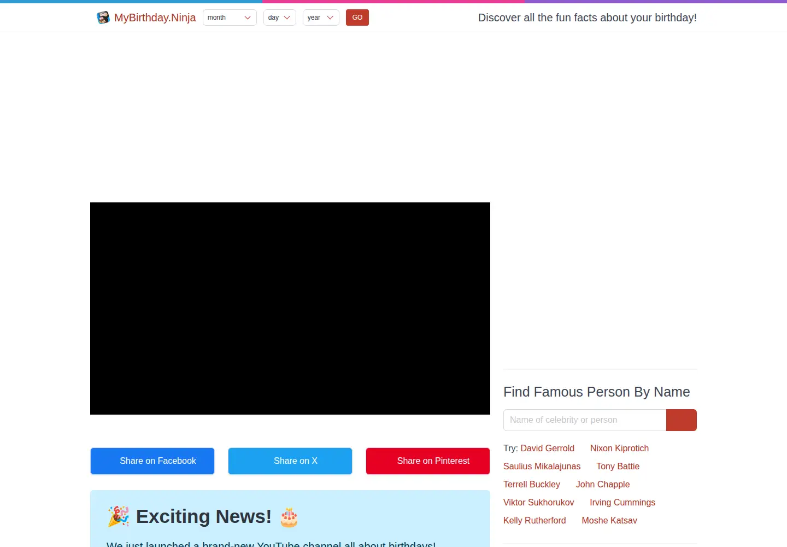Click the 'Exciting News!' heading text

click(x=203, y=516)
